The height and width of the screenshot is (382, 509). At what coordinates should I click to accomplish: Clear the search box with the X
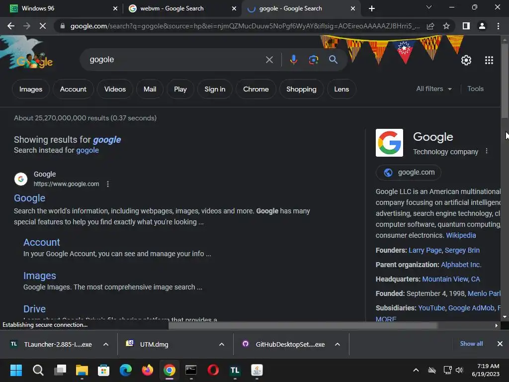tap(269, 60)
